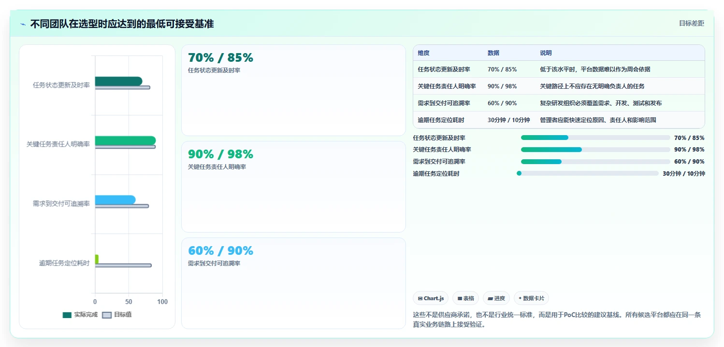Click the 逾期任务定位耗时 progress bar
Image resolution: width=724 pixels, height=347 pixels.
click(588, 173)
